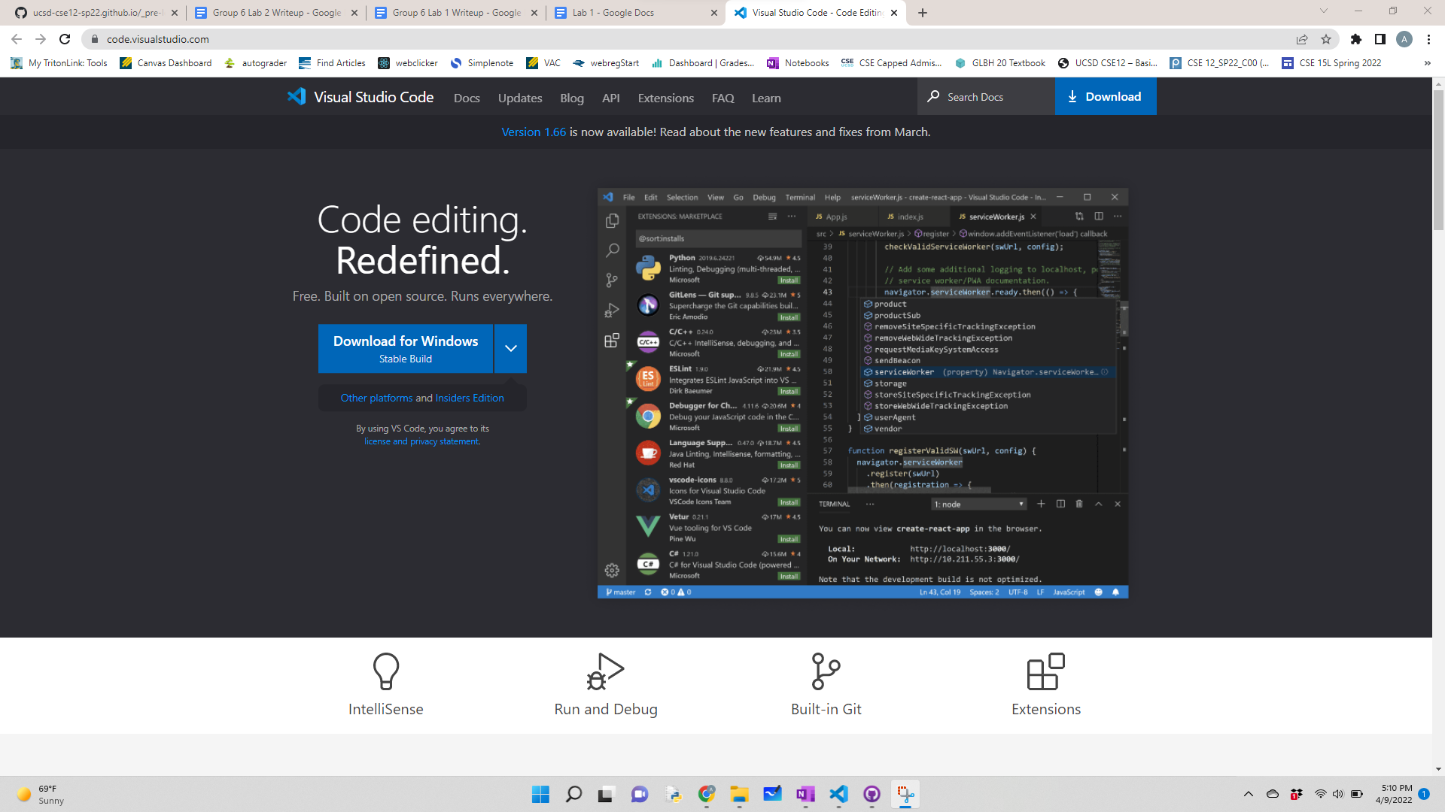This screenshot has height=812, width=1445.
Task: Open a new browser tab with plus
Action: pyautogui.click(x=923, y=13)
